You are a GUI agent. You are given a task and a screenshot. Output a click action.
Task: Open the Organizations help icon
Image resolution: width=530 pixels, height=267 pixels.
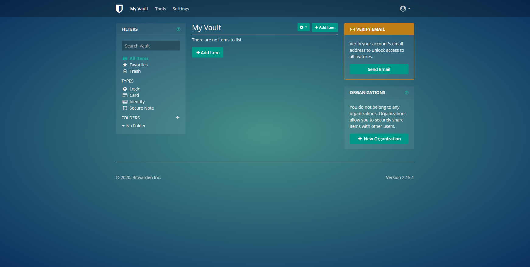click(406, 93)
